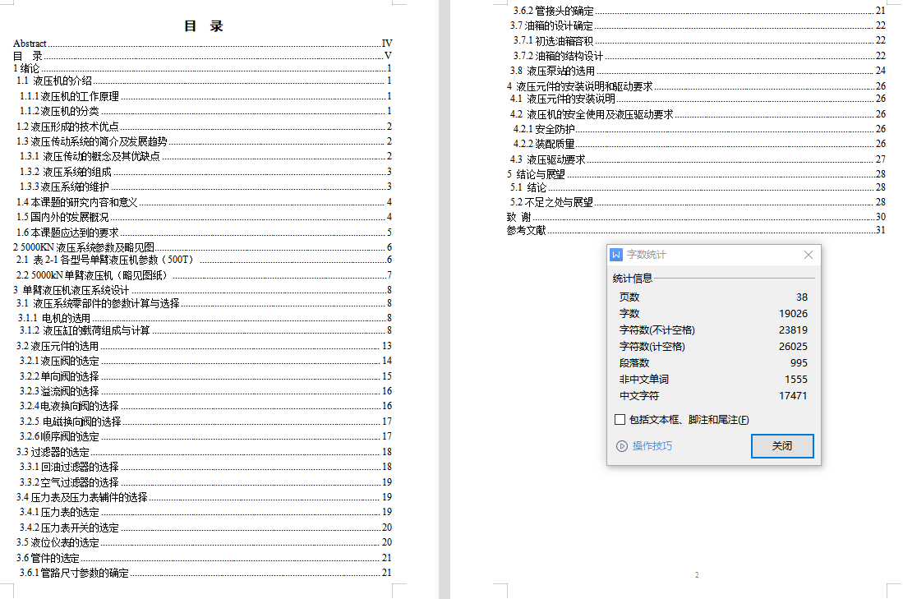The width and height of the screenshot is (903, 599).
Task: Open the 操作技巧 link
Action: pyautogui.click(x=652, y=446)
